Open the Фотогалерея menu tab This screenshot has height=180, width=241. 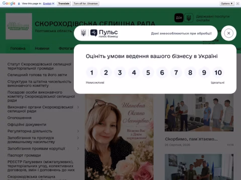(x=66, y=48)
